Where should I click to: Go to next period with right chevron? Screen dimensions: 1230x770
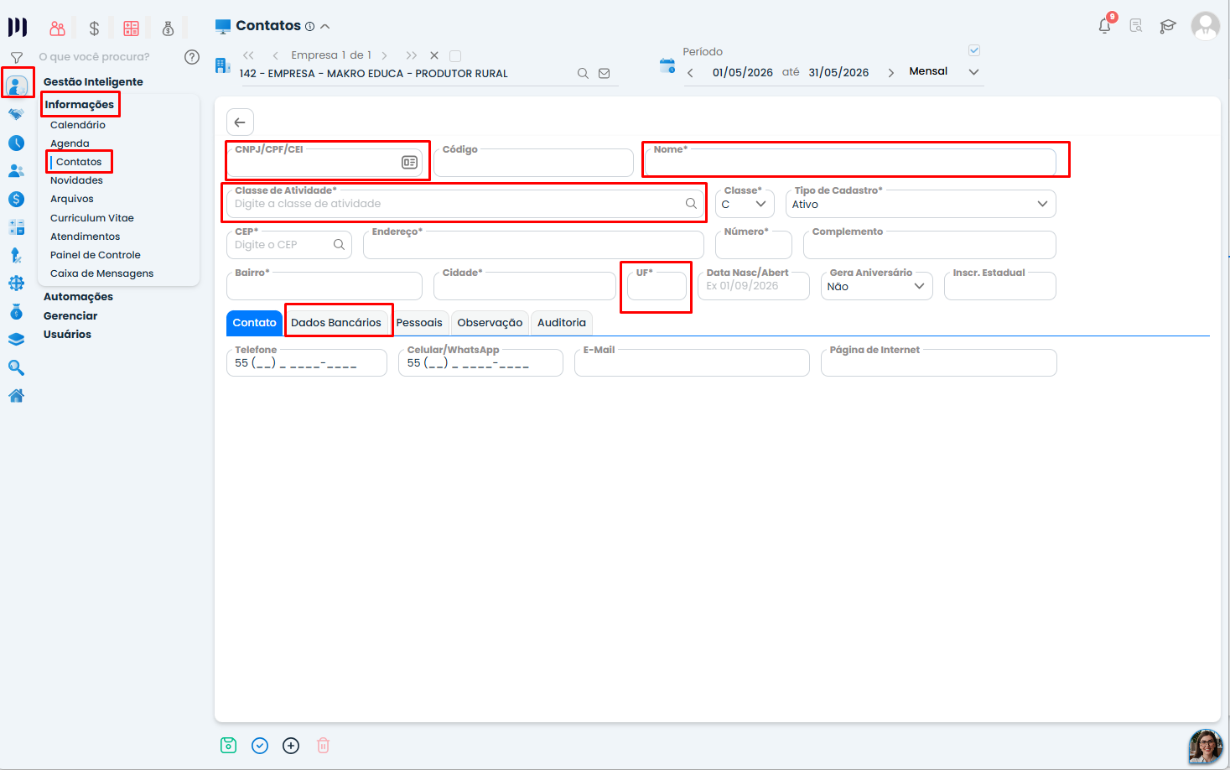[x=890, y=73]
